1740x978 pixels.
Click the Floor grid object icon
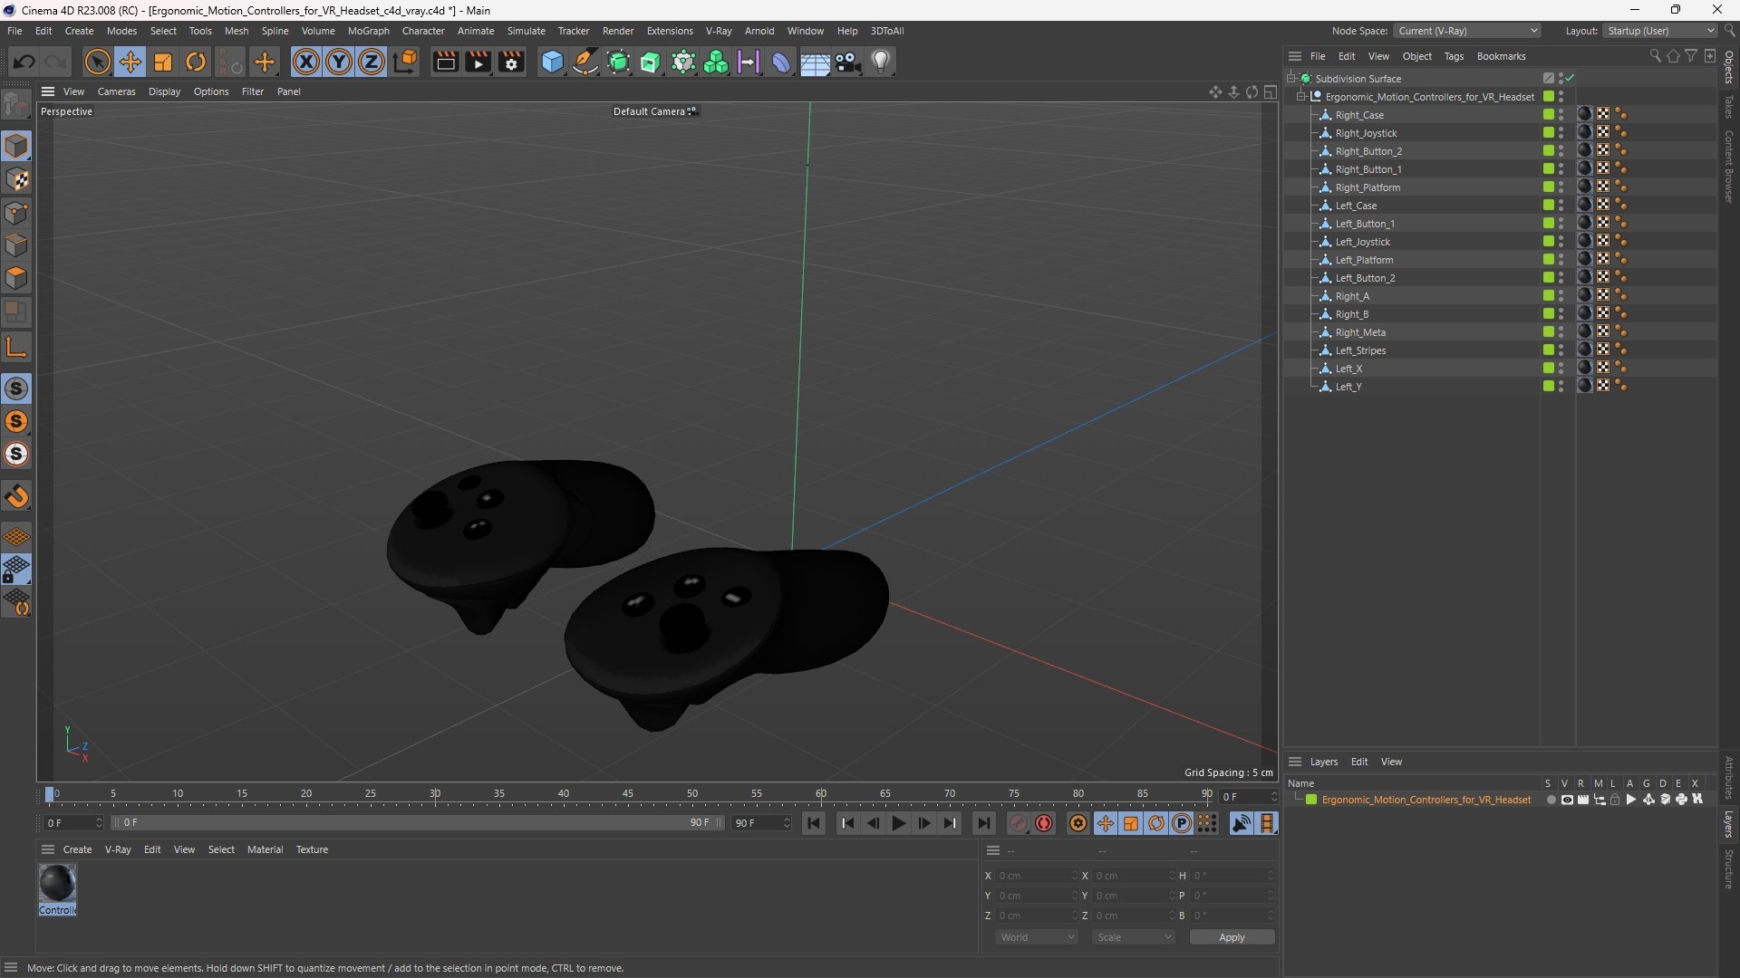tap(815, 62)
